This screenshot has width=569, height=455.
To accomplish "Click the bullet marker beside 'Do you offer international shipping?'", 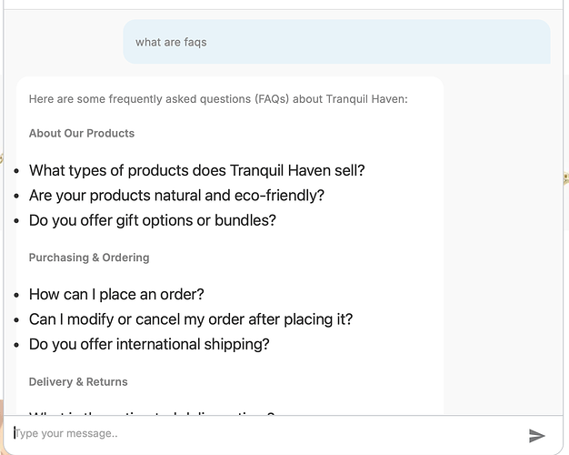I will coord(16,345).
